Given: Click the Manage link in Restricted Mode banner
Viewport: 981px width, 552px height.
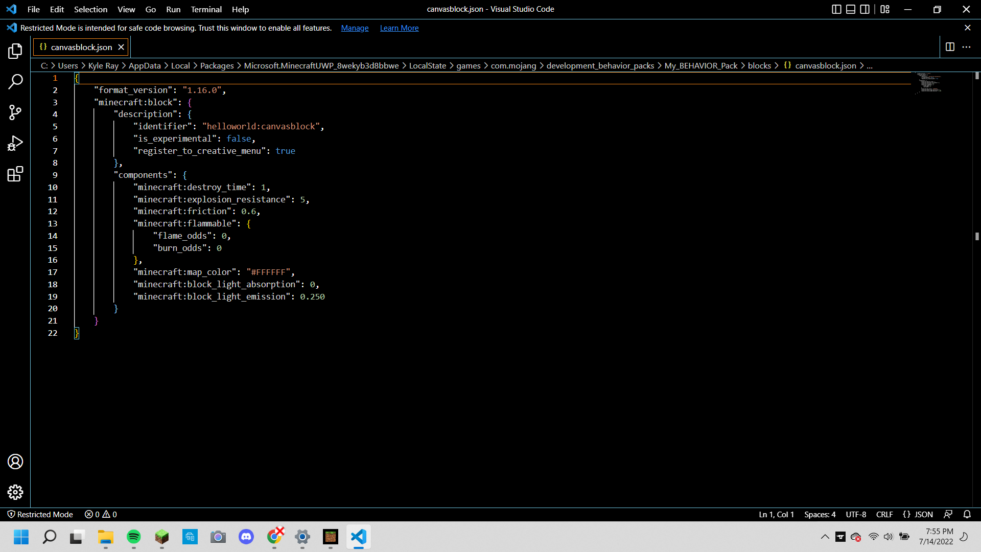Looking at the screenshot, I should [355, 28].
